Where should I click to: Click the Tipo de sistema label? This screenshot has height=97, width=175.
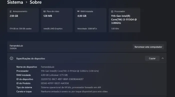[24, 87]
